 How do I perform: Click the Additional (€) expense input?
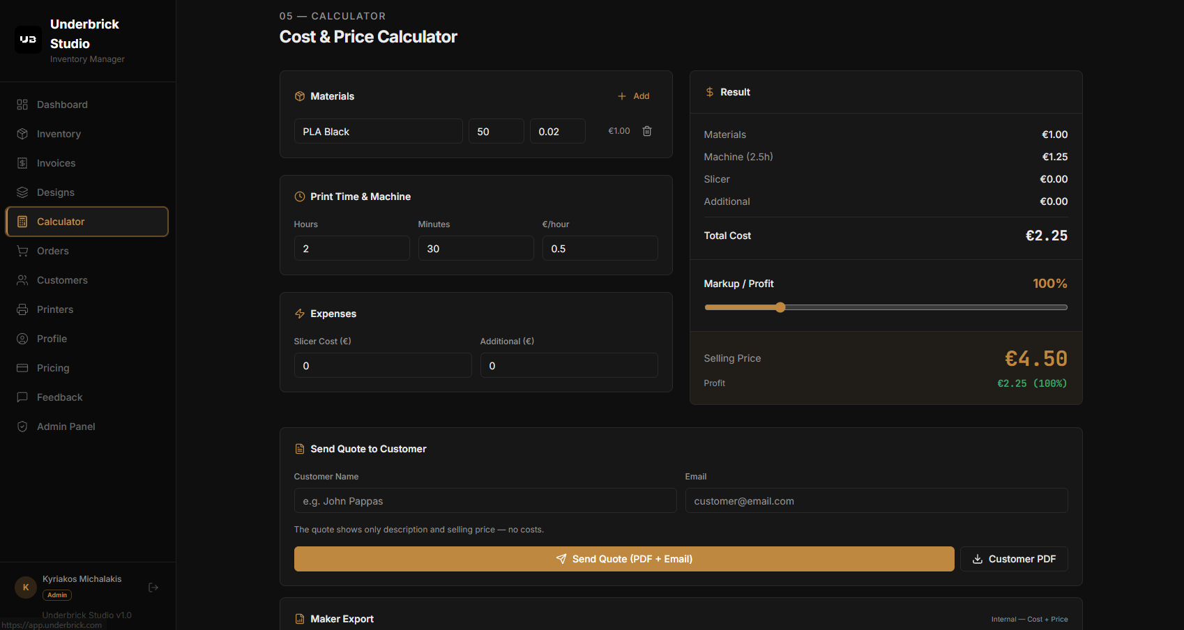tap(569, 365)
